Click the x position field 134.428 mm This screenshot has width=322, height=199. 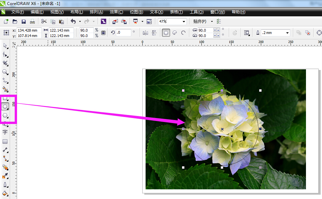(x=29, y=30)
